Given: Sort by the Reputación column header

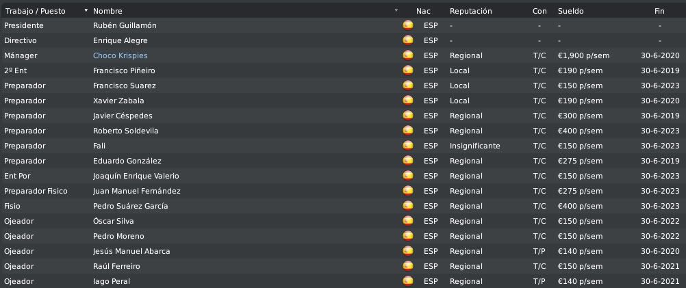Looking at the screenshot, I should (470, 11).
